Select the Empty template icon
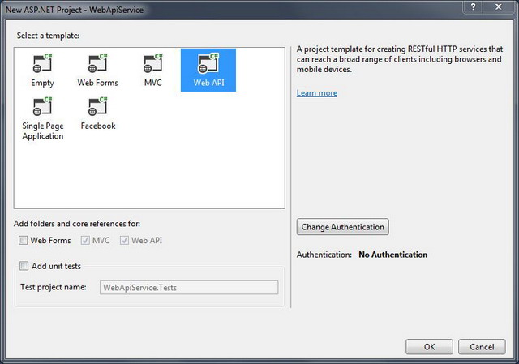519x364 pixels. click(42, 63)
